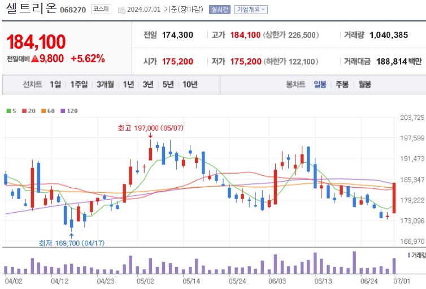The height and width of the screenshot is (289, 426).
Task: Click the last red candlestick at 07/01
Action: tap(394, 198)
